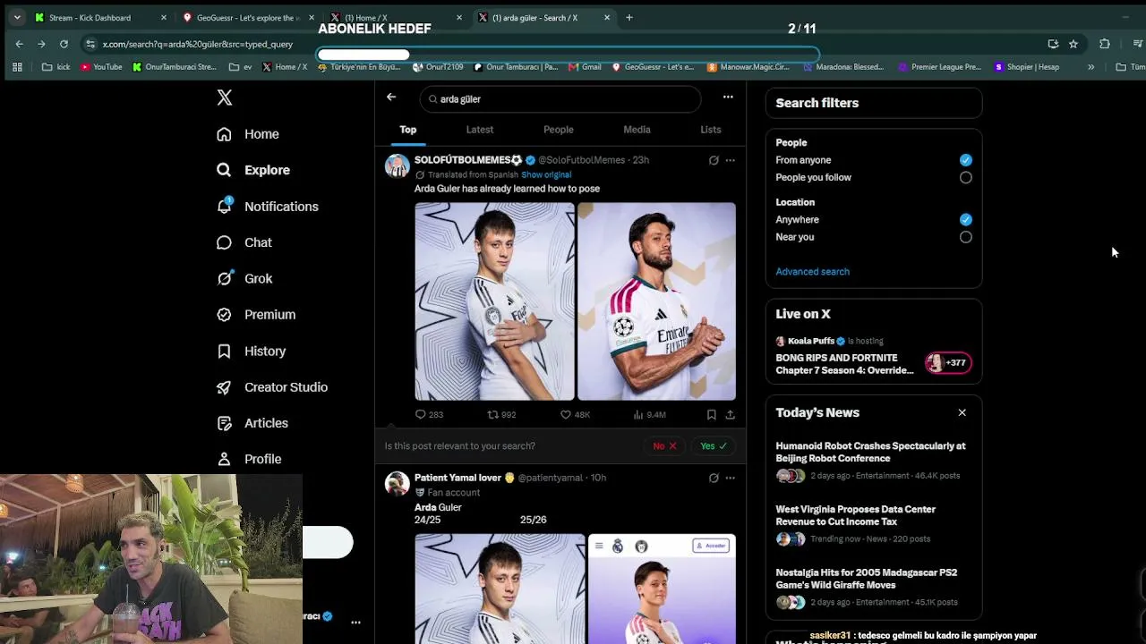Viewport: 1146px width, 644px height.
Task: Open browser extensions puzzle icon
Action: coord(1105,44)
